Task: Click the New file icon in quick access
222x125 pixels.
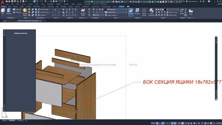Action: (x=7, y=1)
